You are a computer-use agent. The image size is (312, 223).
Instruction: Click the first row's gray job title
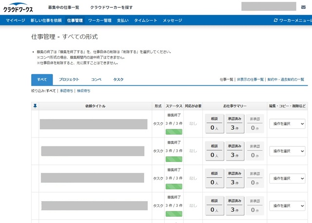pos(94,124)
